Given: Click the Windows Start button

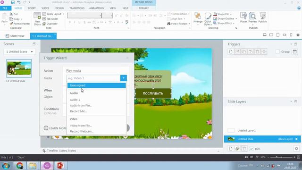Looking at the screenshot, I should point(5,166).
